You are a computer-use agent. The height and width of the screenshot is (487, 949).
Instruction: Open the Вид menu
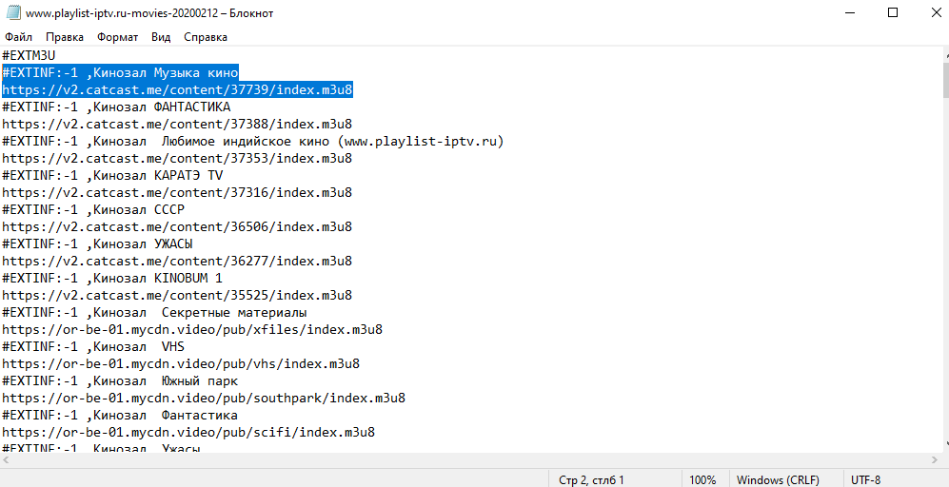pyautogui.click(x=161, y=37)
